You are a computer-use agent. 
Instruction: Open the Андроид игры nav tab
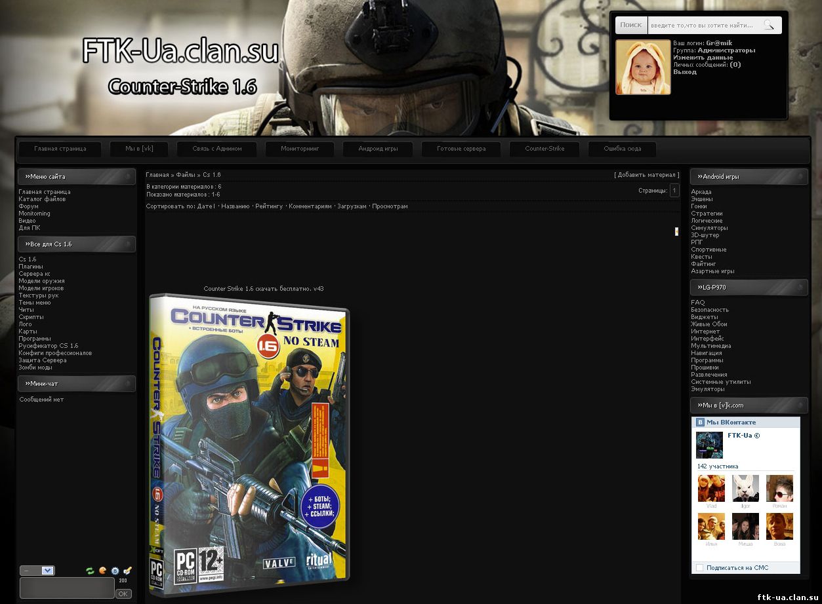(378, 149)
